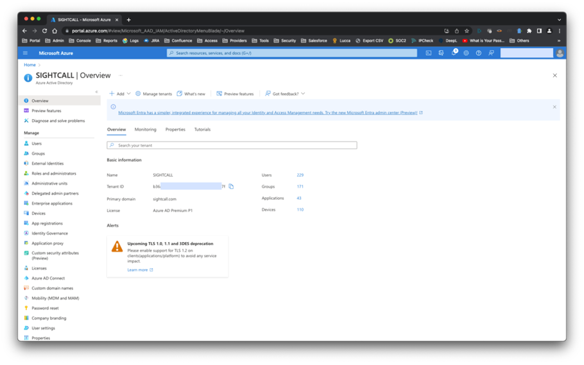Viewport: 584px width, 365px height.
Task: Switch to the Monitoring tab
Action: click(145, 129)
